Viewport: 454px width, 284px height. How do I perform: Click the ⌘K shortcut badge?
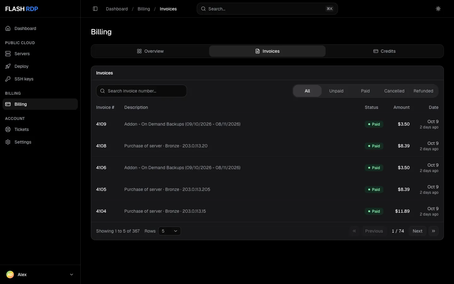[x=330, y=9]
